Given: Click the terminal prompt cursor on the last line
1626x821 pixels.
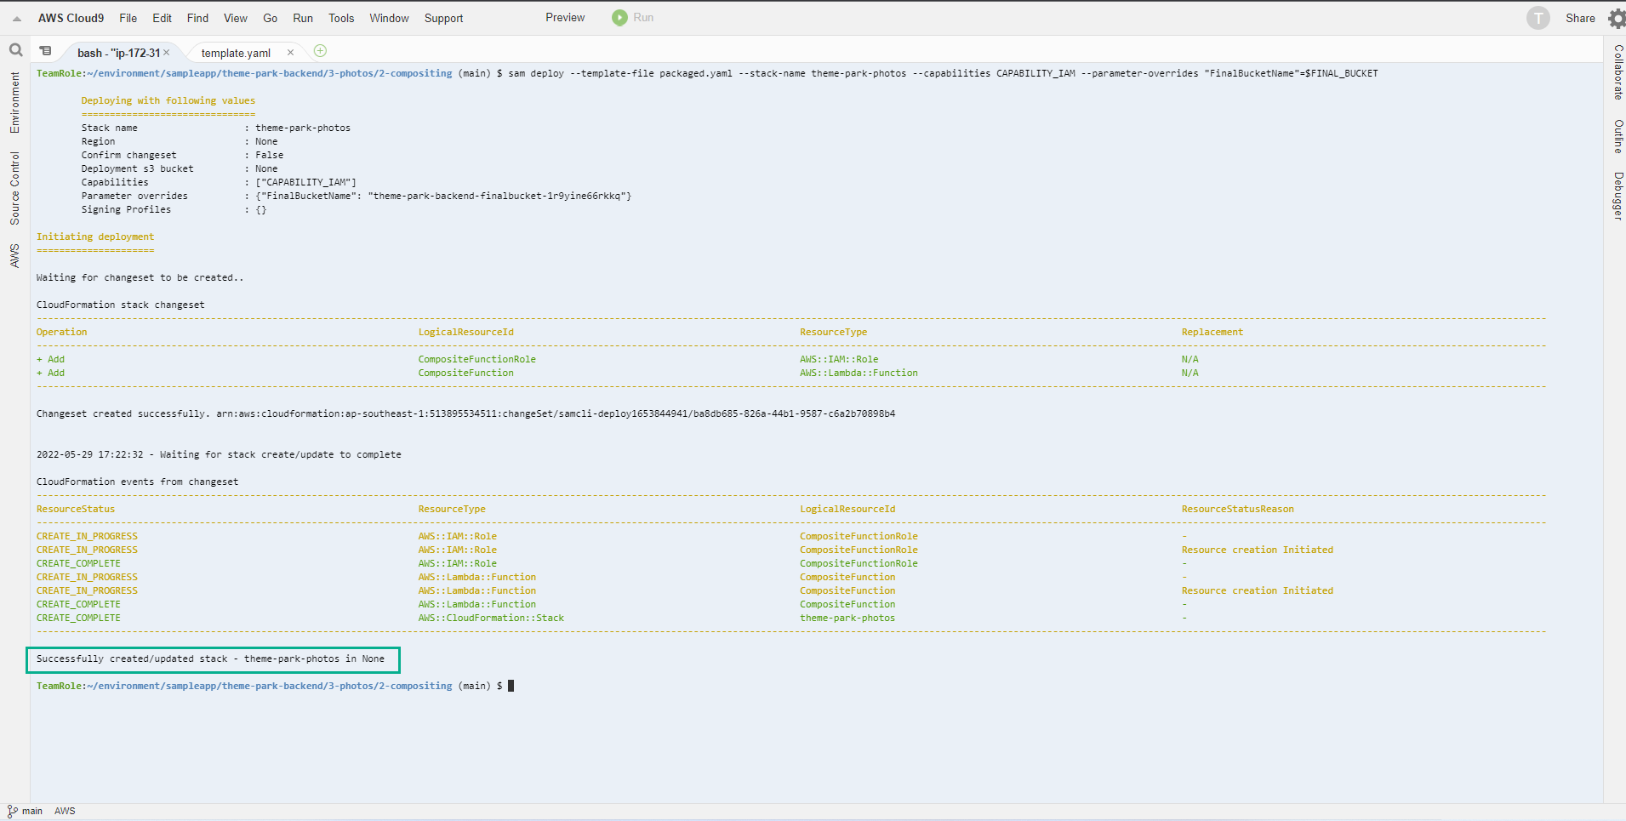Looking at the screenshot, I should coord(511,686).
